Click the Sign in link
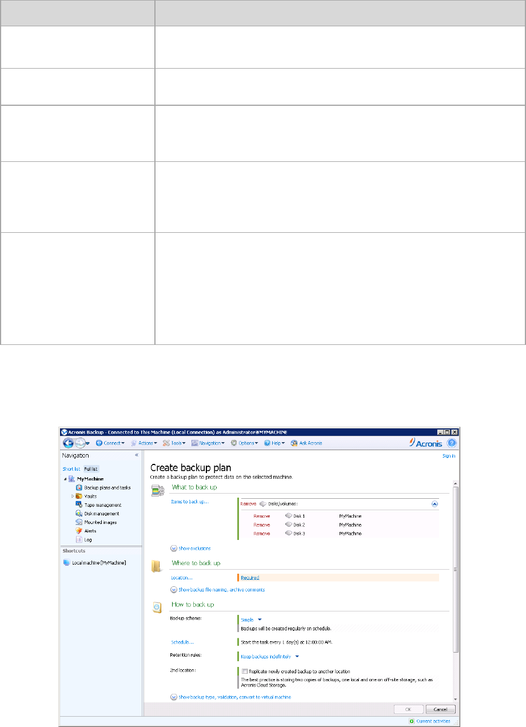The width and height of the screenshot is (526, 727). click(x=449, y=456)
